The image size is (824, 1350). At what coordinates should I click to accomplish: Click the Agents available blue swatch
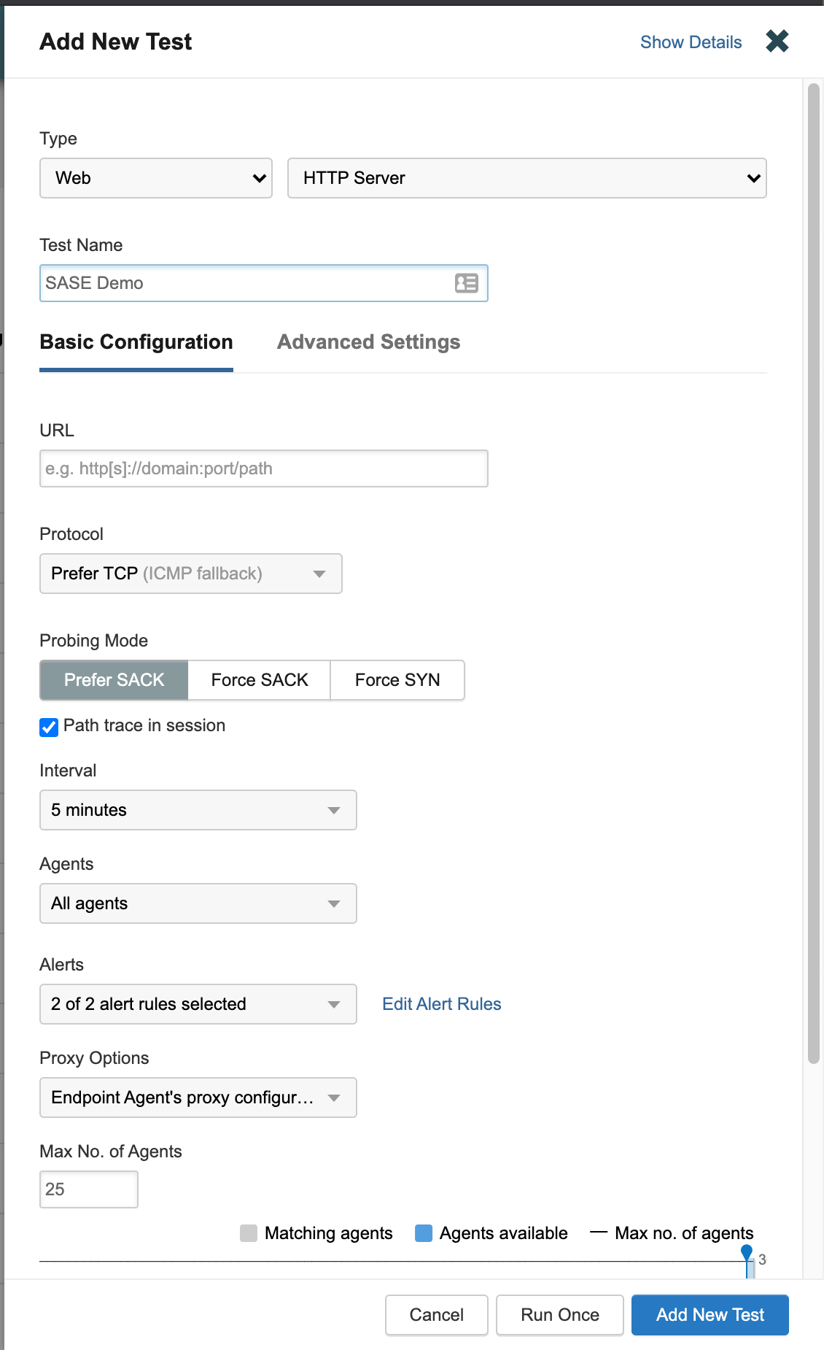point(424,1233)
